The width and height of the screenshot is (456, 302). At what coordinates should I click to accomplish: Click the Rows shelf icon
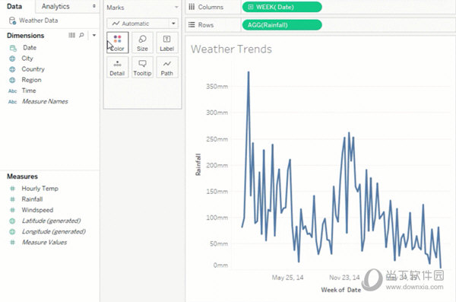click(x=192, y=25)
